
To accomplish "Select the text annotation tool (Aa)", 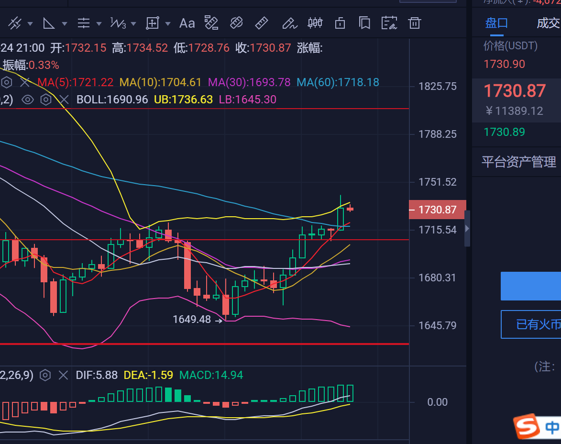I will pos(187,23).
